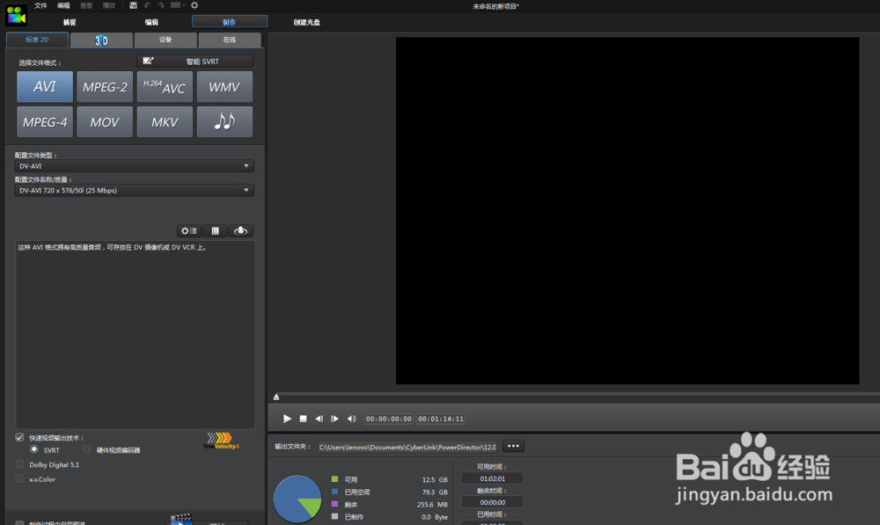Open the 播放 menu
The image size is (880, 525).
pyautogui.click(x=109, y=5)
